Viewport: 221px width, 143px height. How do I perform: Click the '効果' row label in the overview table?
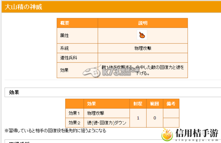[x=64, y=70]
